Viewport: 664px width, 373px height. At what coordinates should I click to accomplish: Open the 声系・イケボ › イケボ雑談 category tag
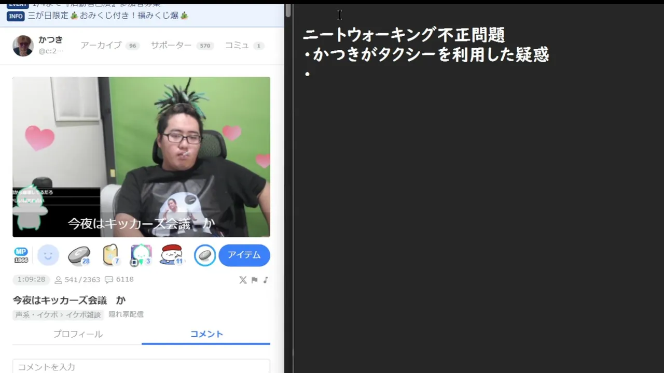(58, 315)
